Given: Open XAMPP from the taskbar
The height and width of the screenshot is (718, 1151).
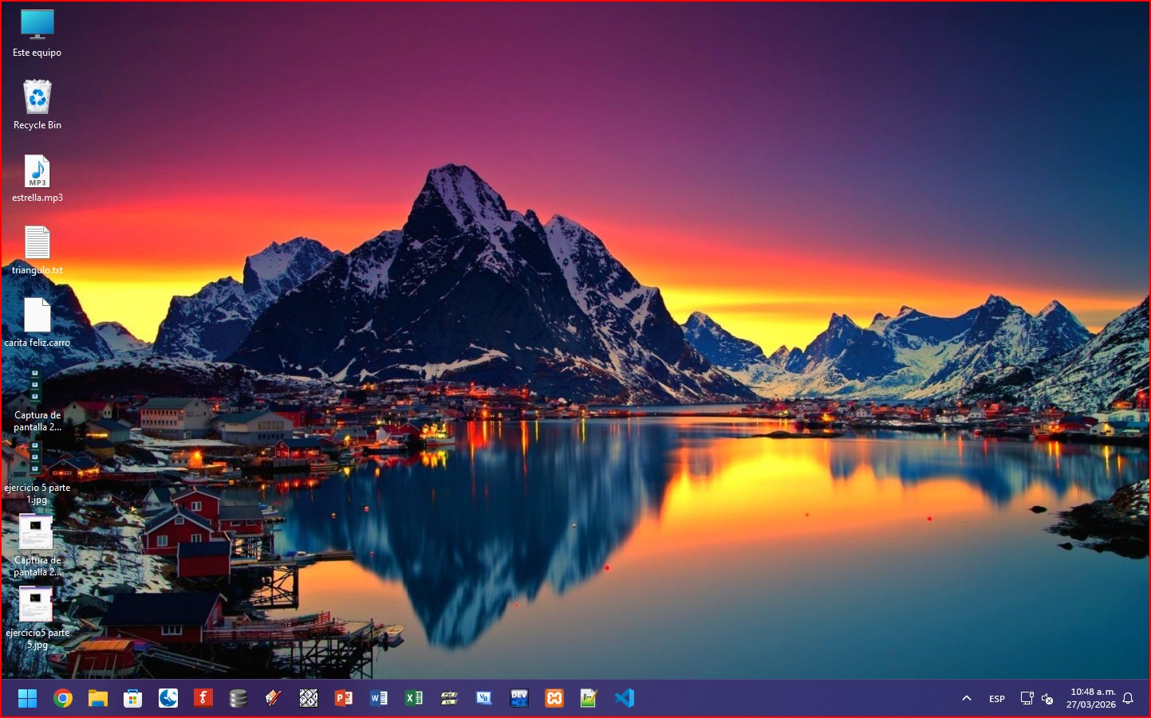Looking at the screenshot, I should [554, 699].
